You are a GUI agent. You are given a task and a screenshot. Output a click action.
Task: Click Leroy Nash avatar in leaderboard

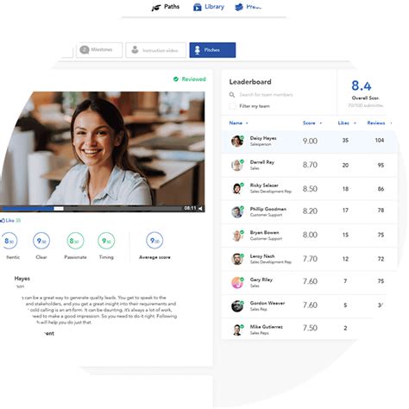237,259
